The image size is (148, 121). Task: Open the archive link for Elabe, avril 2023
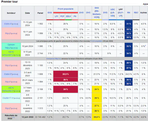point(15,74)
